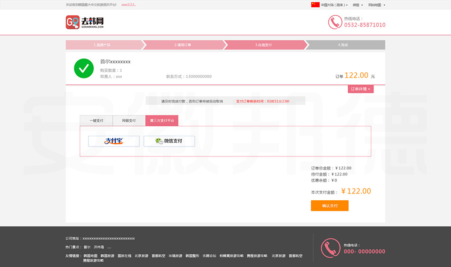
Task: Expand the 微信 dropdown in top bar
Action: tap(357, 5)
